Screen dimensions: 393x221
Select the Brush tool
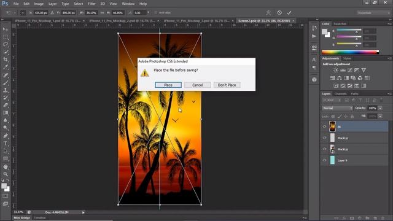point(6,82)
